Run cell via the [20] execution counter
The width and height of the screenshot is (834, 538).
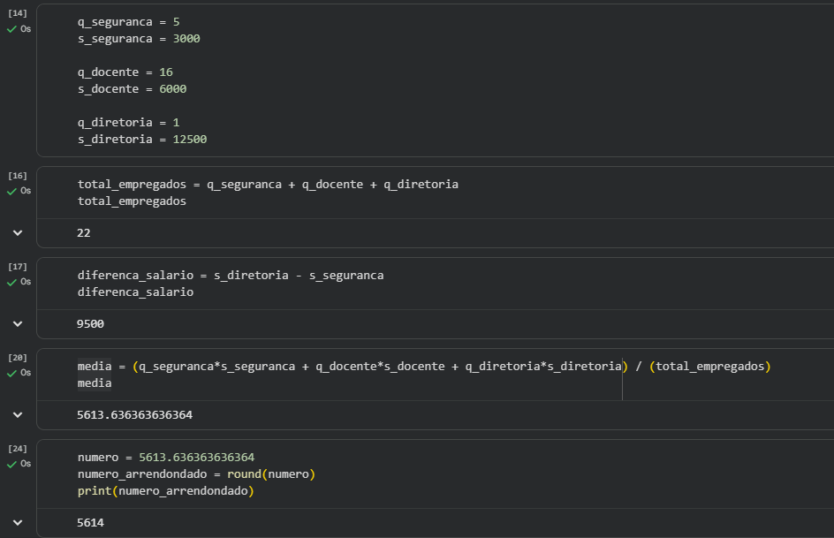[18, 358]
